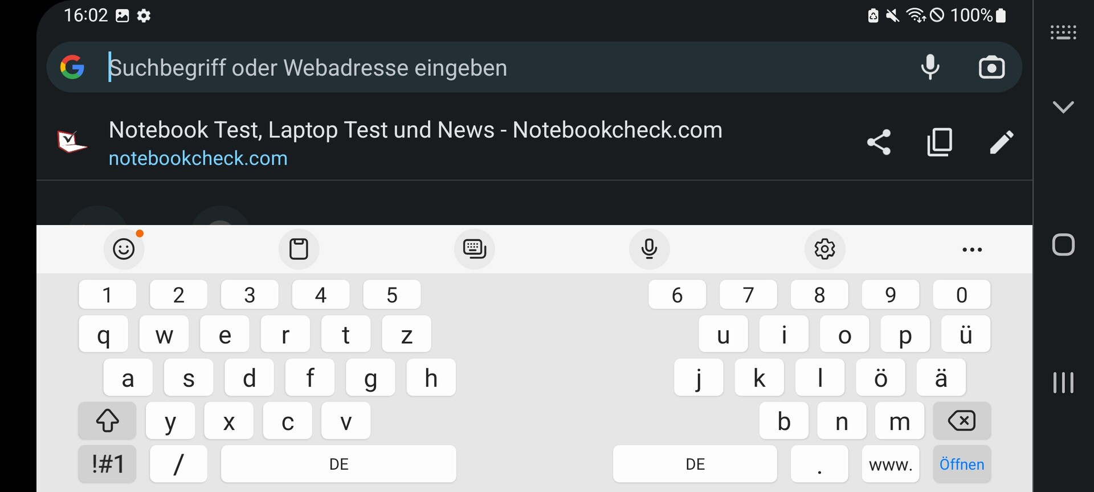Share the Notebookcheck page link
This screenshot has height=492, width=1094.
click(879, 142)
